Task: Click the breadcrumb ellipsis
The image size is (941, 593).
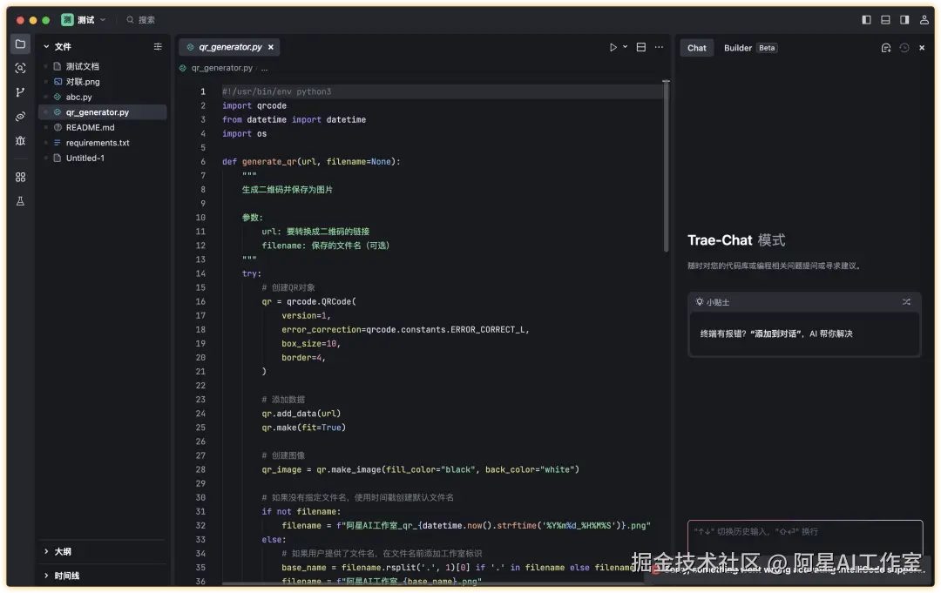Action: [x=265, y=68]
